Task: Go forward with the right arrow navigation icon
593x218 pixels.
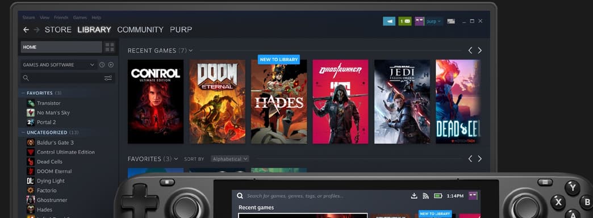Action: click(37, 30)
